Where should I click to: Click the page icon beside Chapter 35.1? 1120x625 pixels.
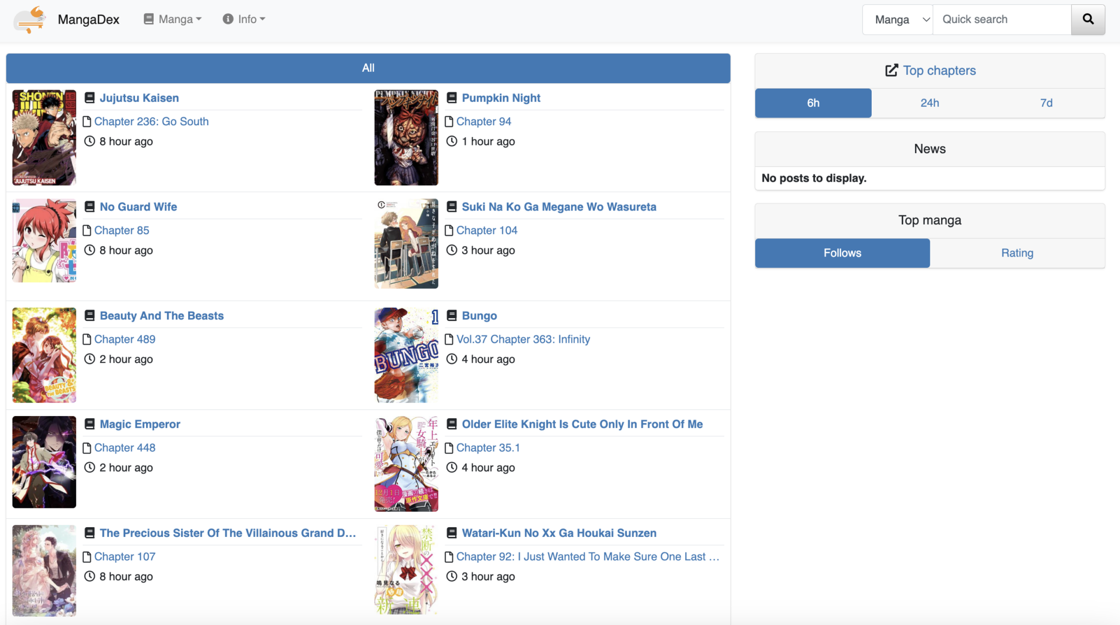coord(449,448)
